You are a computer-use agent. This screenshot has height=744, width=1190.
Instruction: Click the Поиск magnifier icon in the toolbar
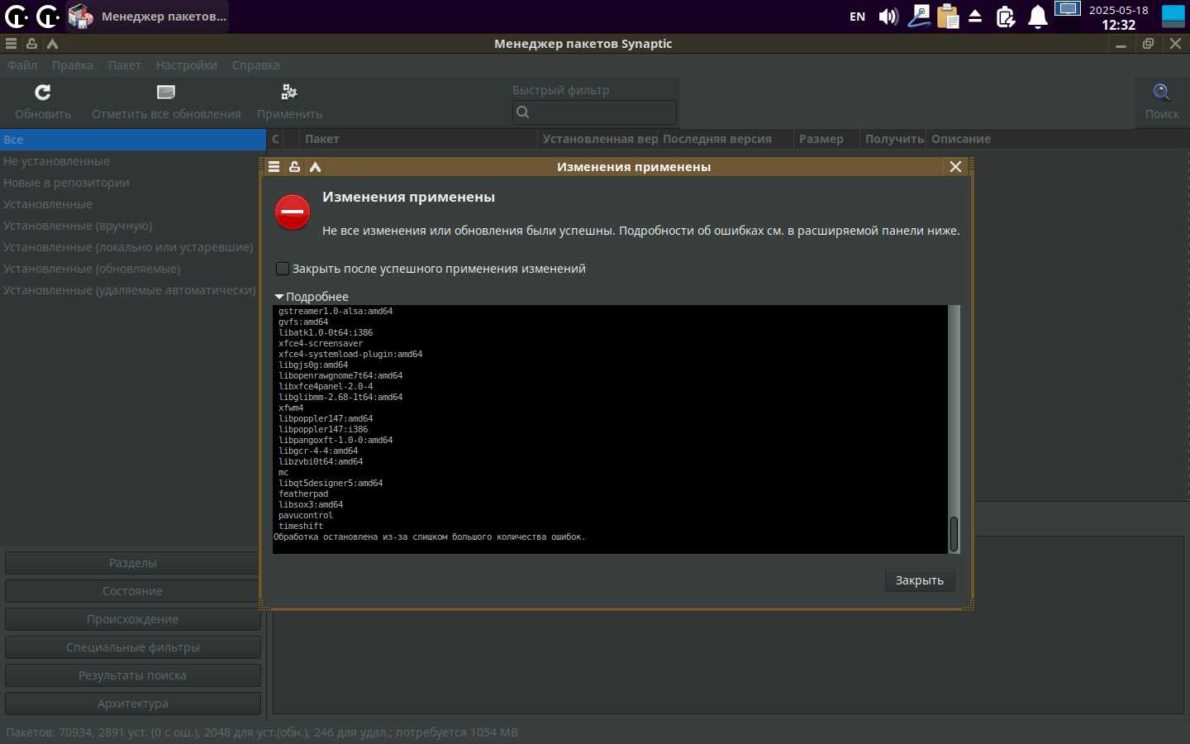(1161, 93)
